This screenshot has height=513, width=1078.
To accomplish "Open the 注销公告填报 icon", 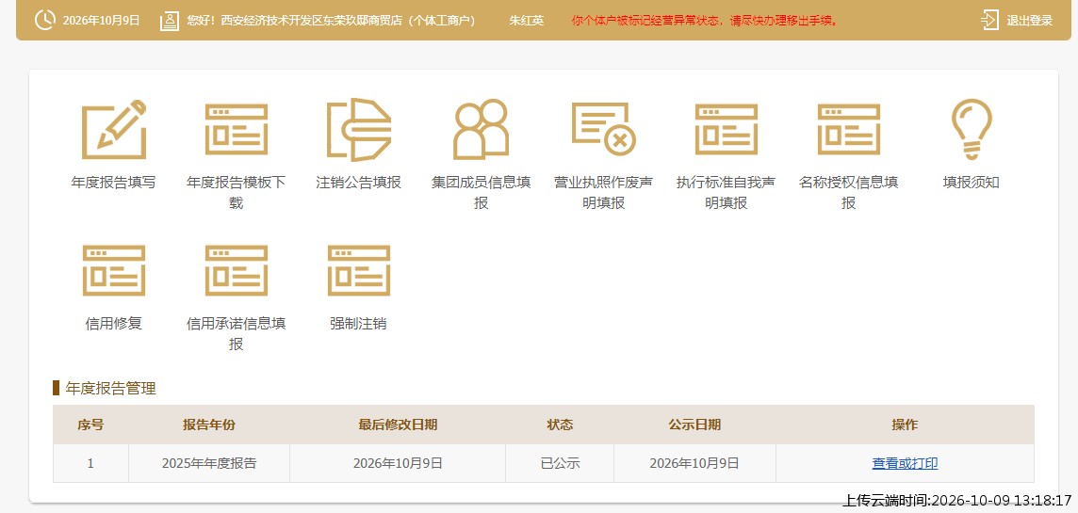I will (x=358, y=129).
